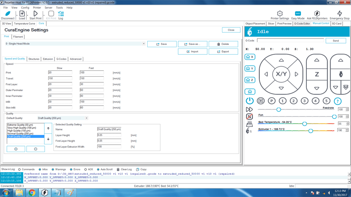351x197 pixels.
Task: Move X axis right with the arrow
Action: point(296,74)
